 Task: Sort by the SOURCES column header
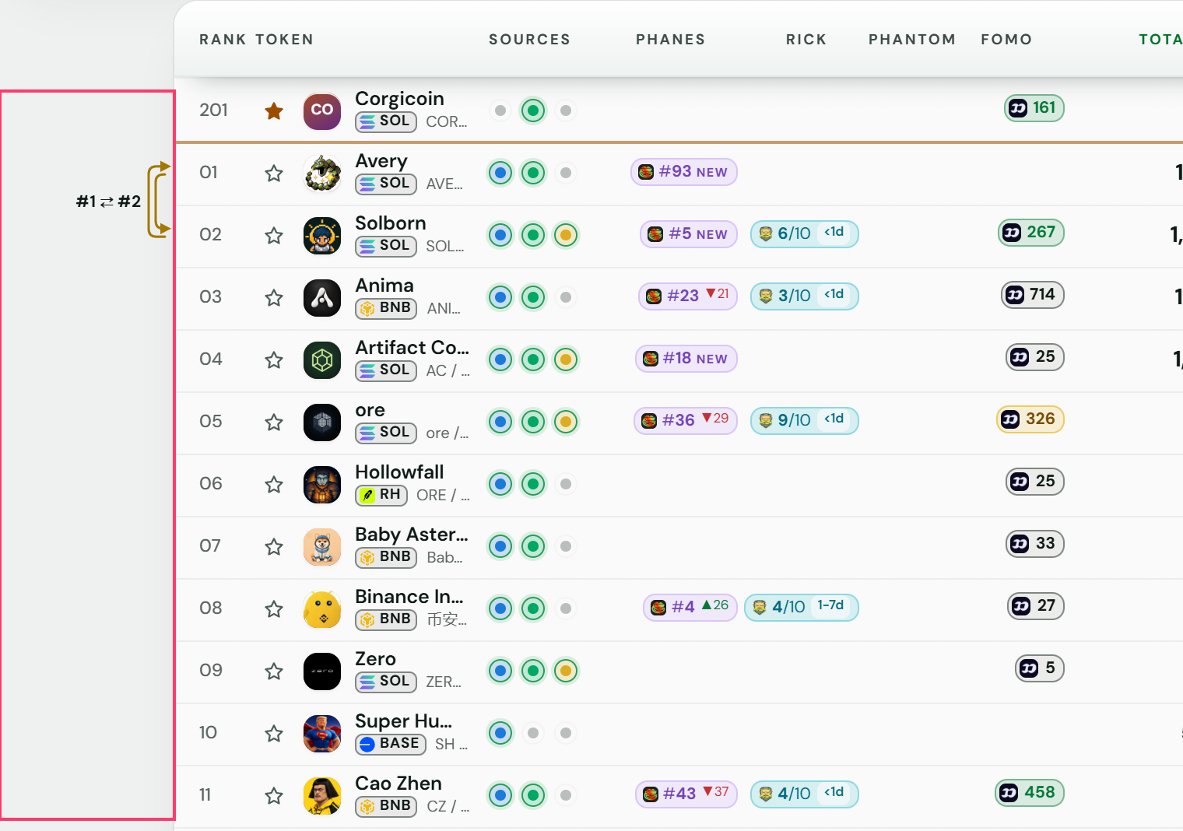pos(529,40)
